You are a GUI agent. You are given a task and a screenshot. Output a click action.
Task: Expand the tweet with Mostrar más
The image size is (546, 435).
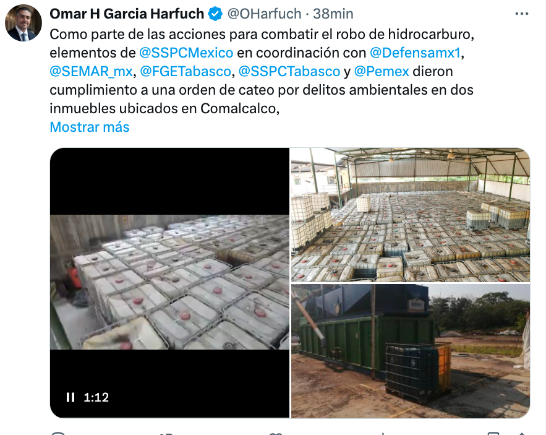pyautogui.click(x=90, y=127)
